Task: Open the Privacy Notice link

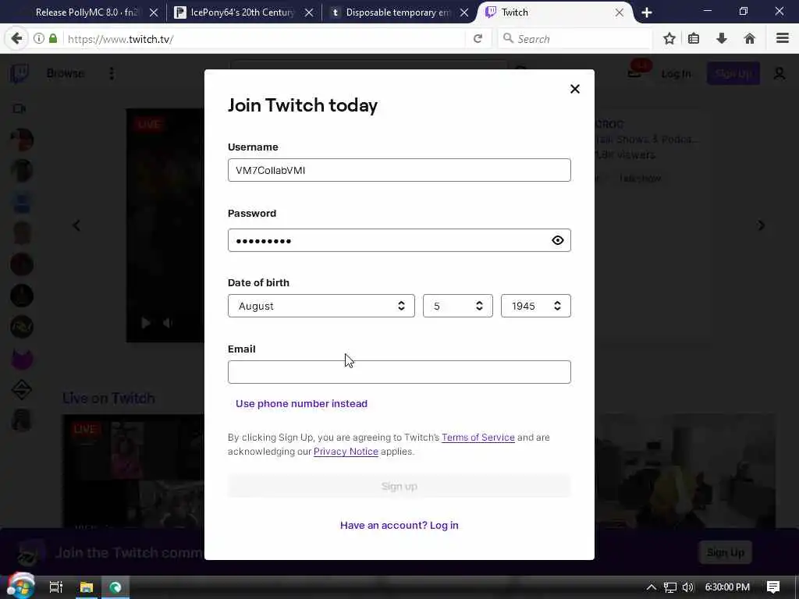Action: [x=346, y=452]
